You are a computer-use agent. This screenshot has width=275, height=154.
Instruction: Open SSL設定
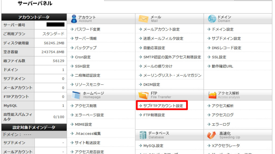[219, 57]
